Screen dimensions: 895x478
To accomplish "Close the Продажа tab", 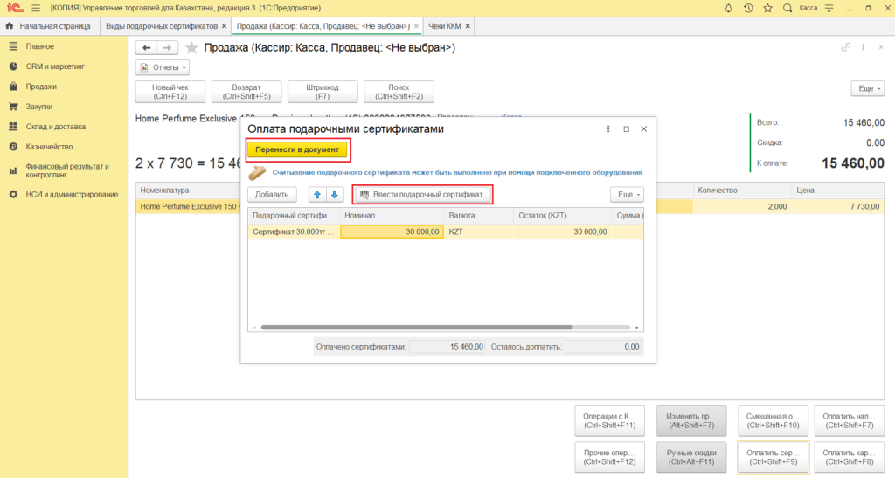I will coord(416,26).
